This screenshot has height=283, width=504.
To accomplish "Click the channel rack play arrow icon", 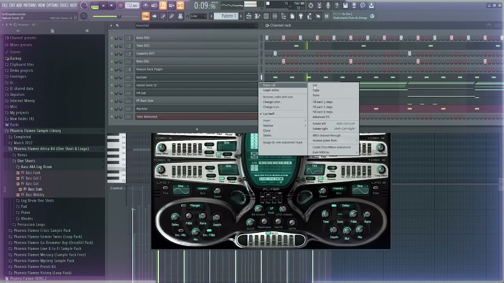I will click(x=111, y=26).
